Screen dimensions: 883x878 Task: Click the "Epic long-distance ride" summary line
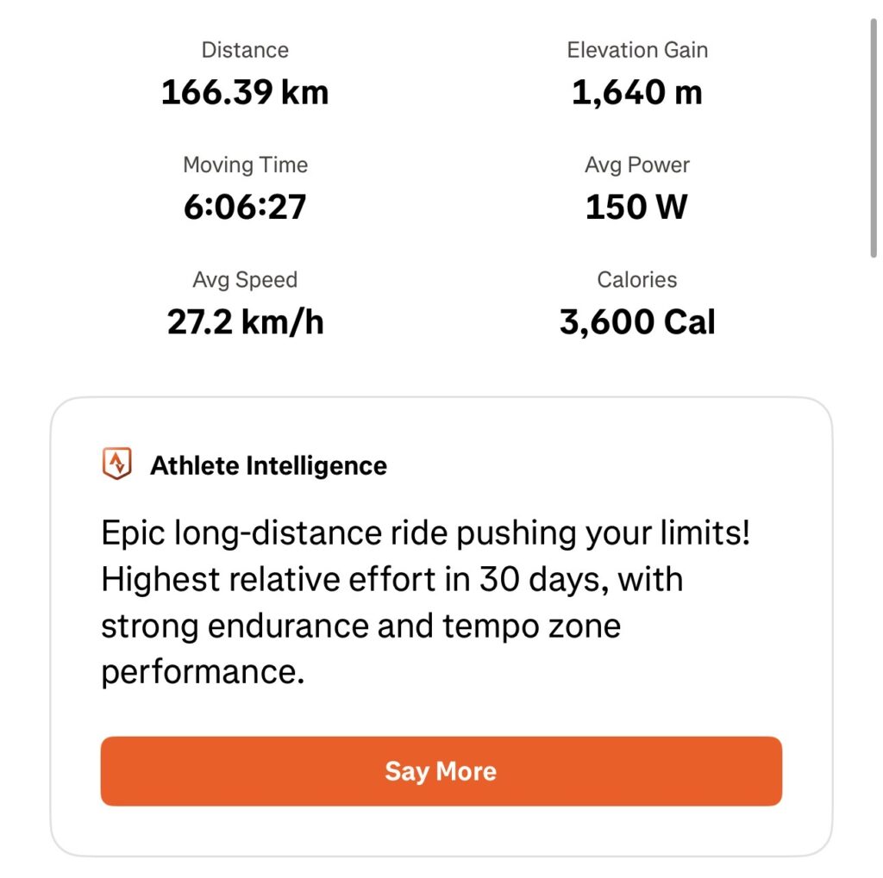(426, 533)
